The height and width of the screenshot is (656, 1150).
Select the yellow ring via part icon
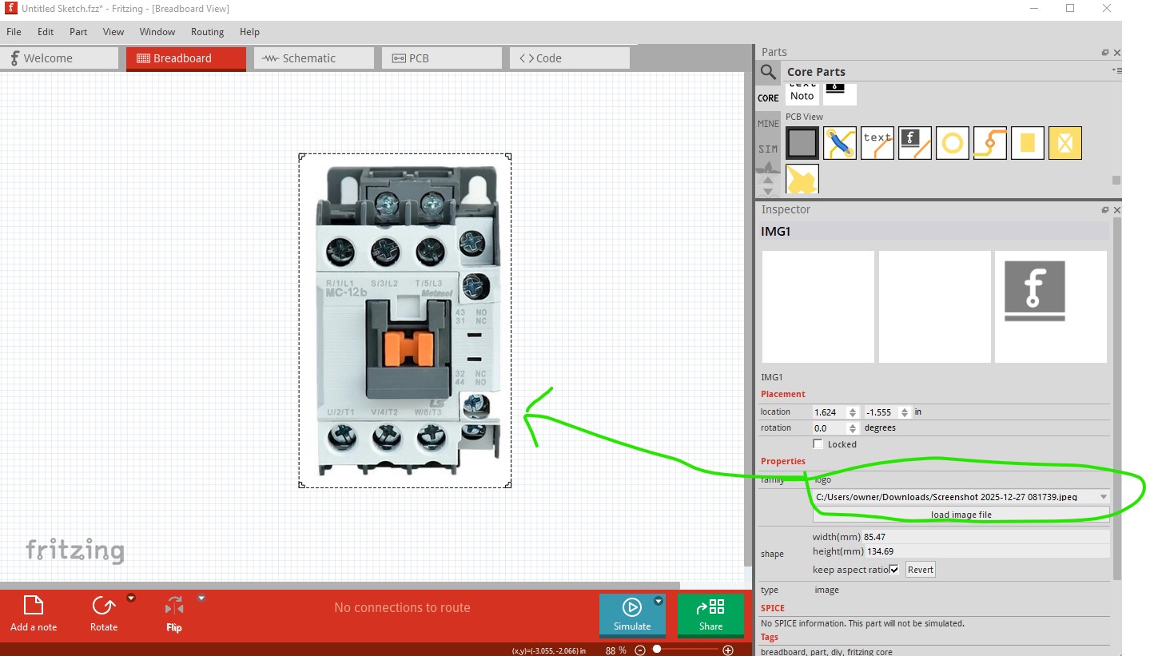pos(952,143)
